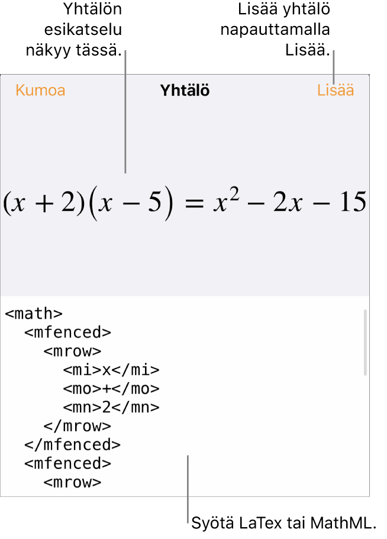
Task: Place cursor on the <mo>+</mo> line
Action: point(111,389)
